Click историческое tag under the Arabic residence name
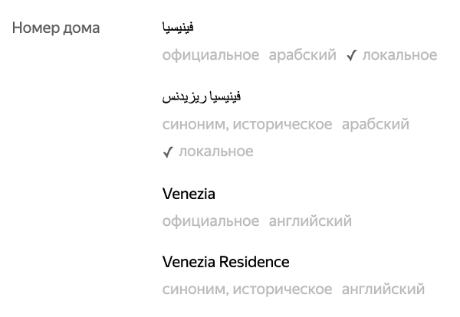This screenshot has width=460, height=317. tap(282, 124)
